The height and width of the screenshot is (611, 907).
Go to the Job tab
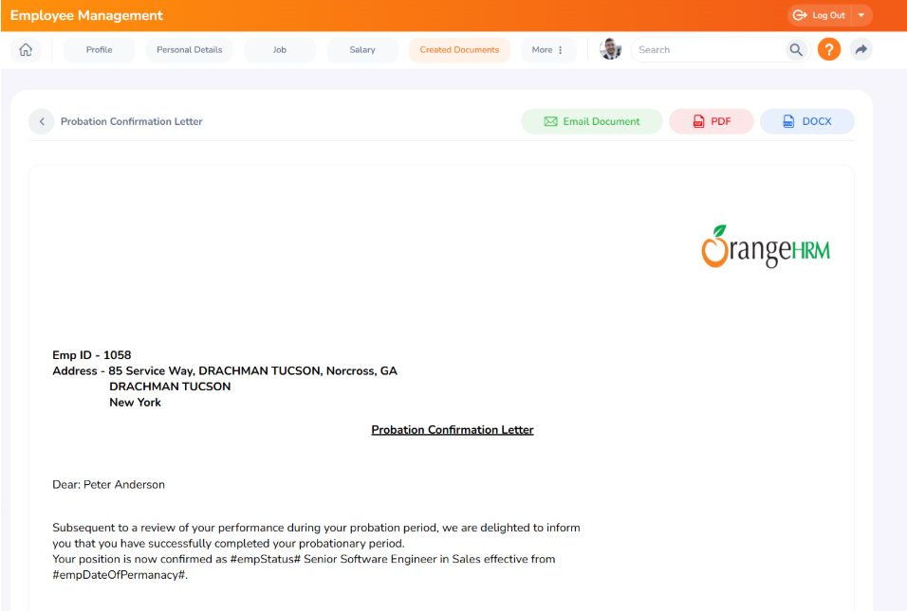click(280, 50)
